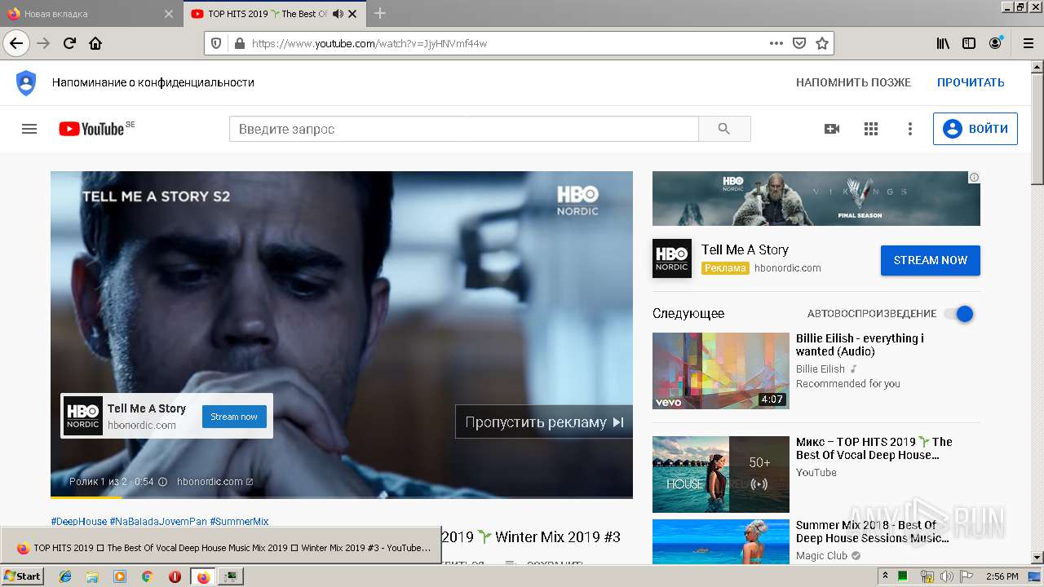The width and height of the screenshot is (1044, 587).
Task: Click the video ad progress bar
Action: point(342,497)
